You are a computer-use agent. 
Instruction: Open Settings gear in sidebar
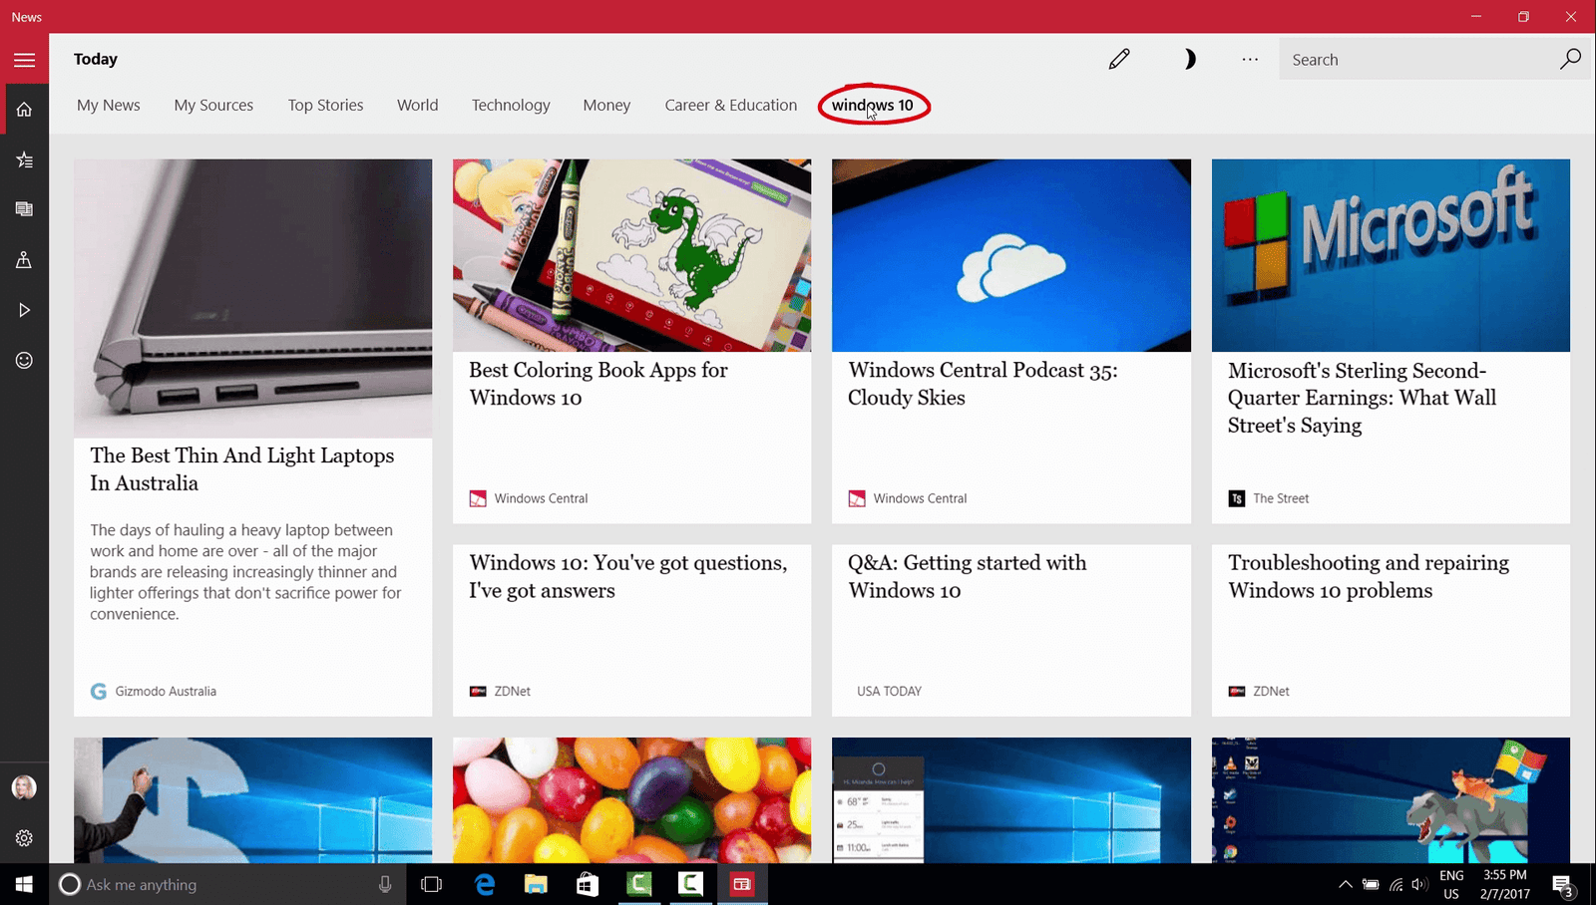coord(24,838)
